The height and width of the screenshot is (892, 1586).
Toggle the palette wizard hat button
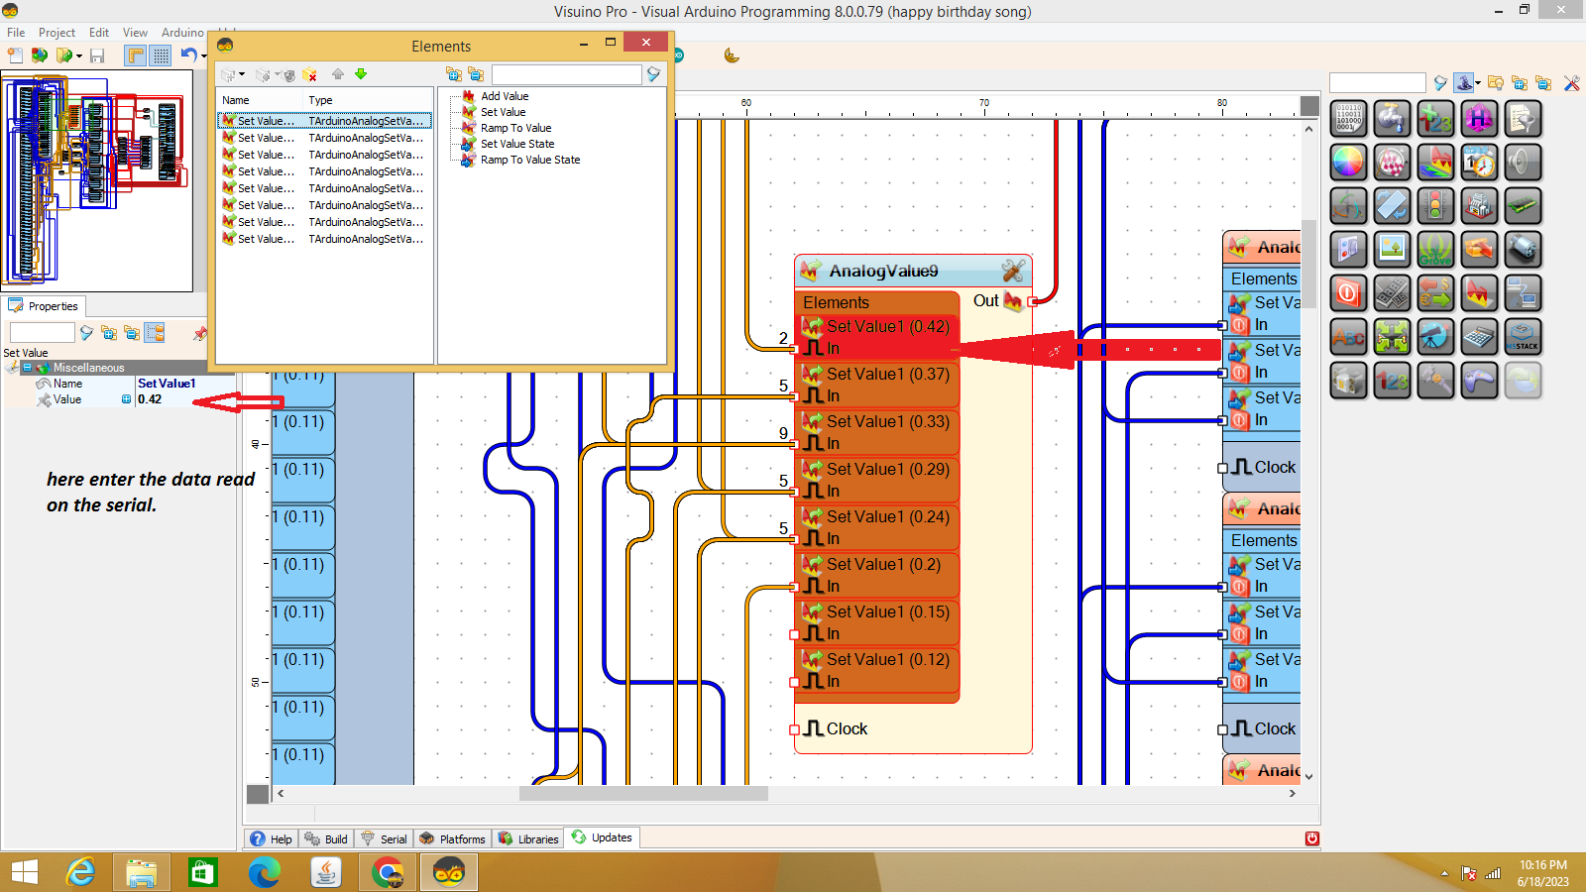[x=1464, y=83]
